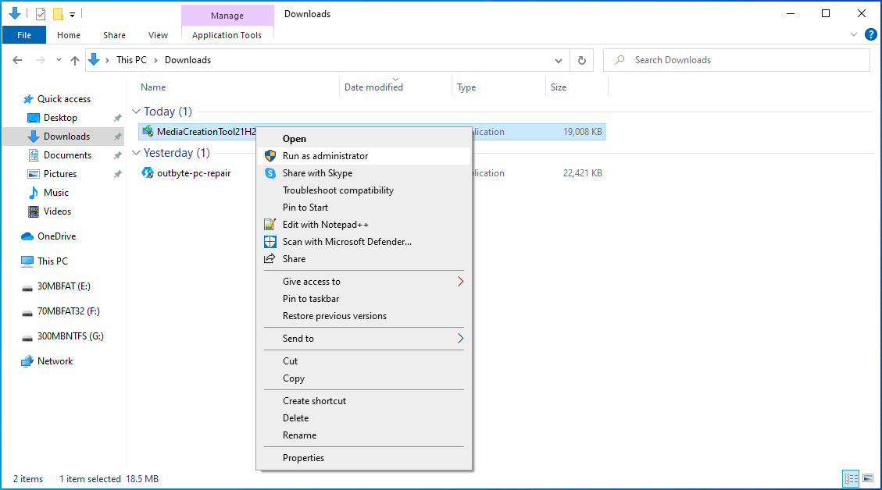
Task: Switch to large thumbnails view from status bar
Action: [x=868, y=478]
